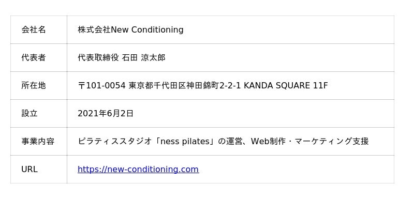Screen dimensions: 414x199
Task: Click the 東京都千代田区神田錦町2-2-1 address text
Action: pyautogui.click(x=185, y=85)
